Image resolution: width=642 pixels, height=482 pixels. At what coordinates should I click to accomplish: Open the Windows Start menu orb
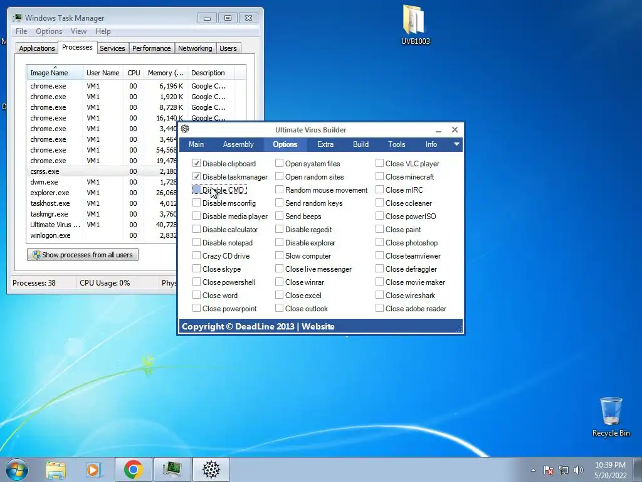(x=17, y=469)
